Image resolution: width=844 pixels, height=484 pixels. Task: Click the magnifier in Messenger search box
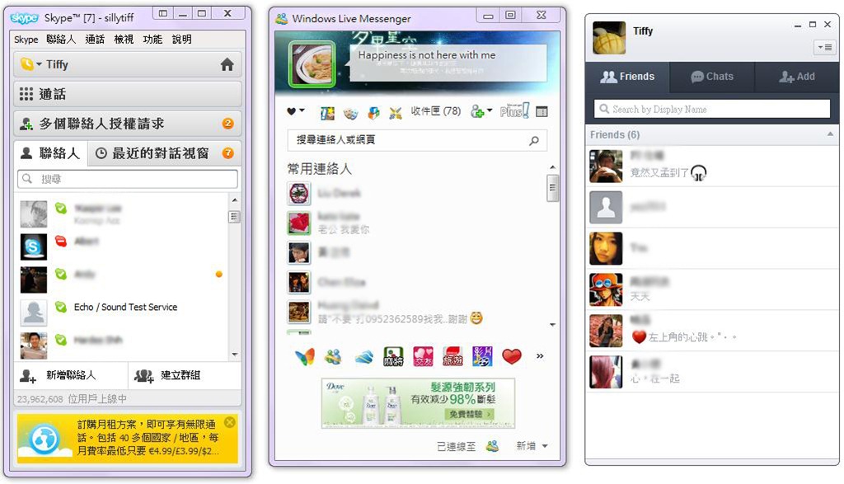tap(534, 140)
